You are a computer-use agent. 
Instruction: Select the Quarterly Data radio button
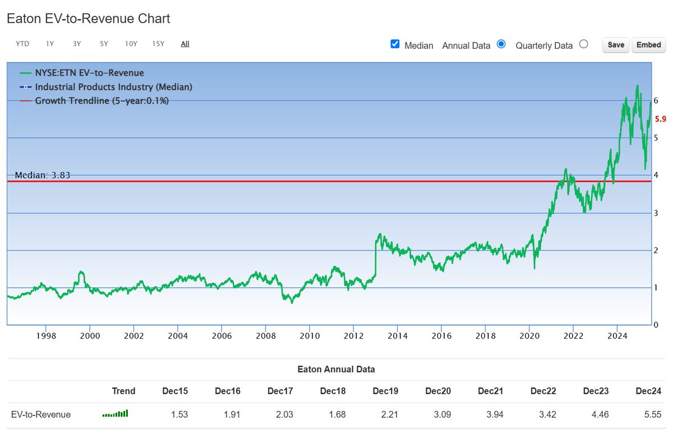click(583, 44)
